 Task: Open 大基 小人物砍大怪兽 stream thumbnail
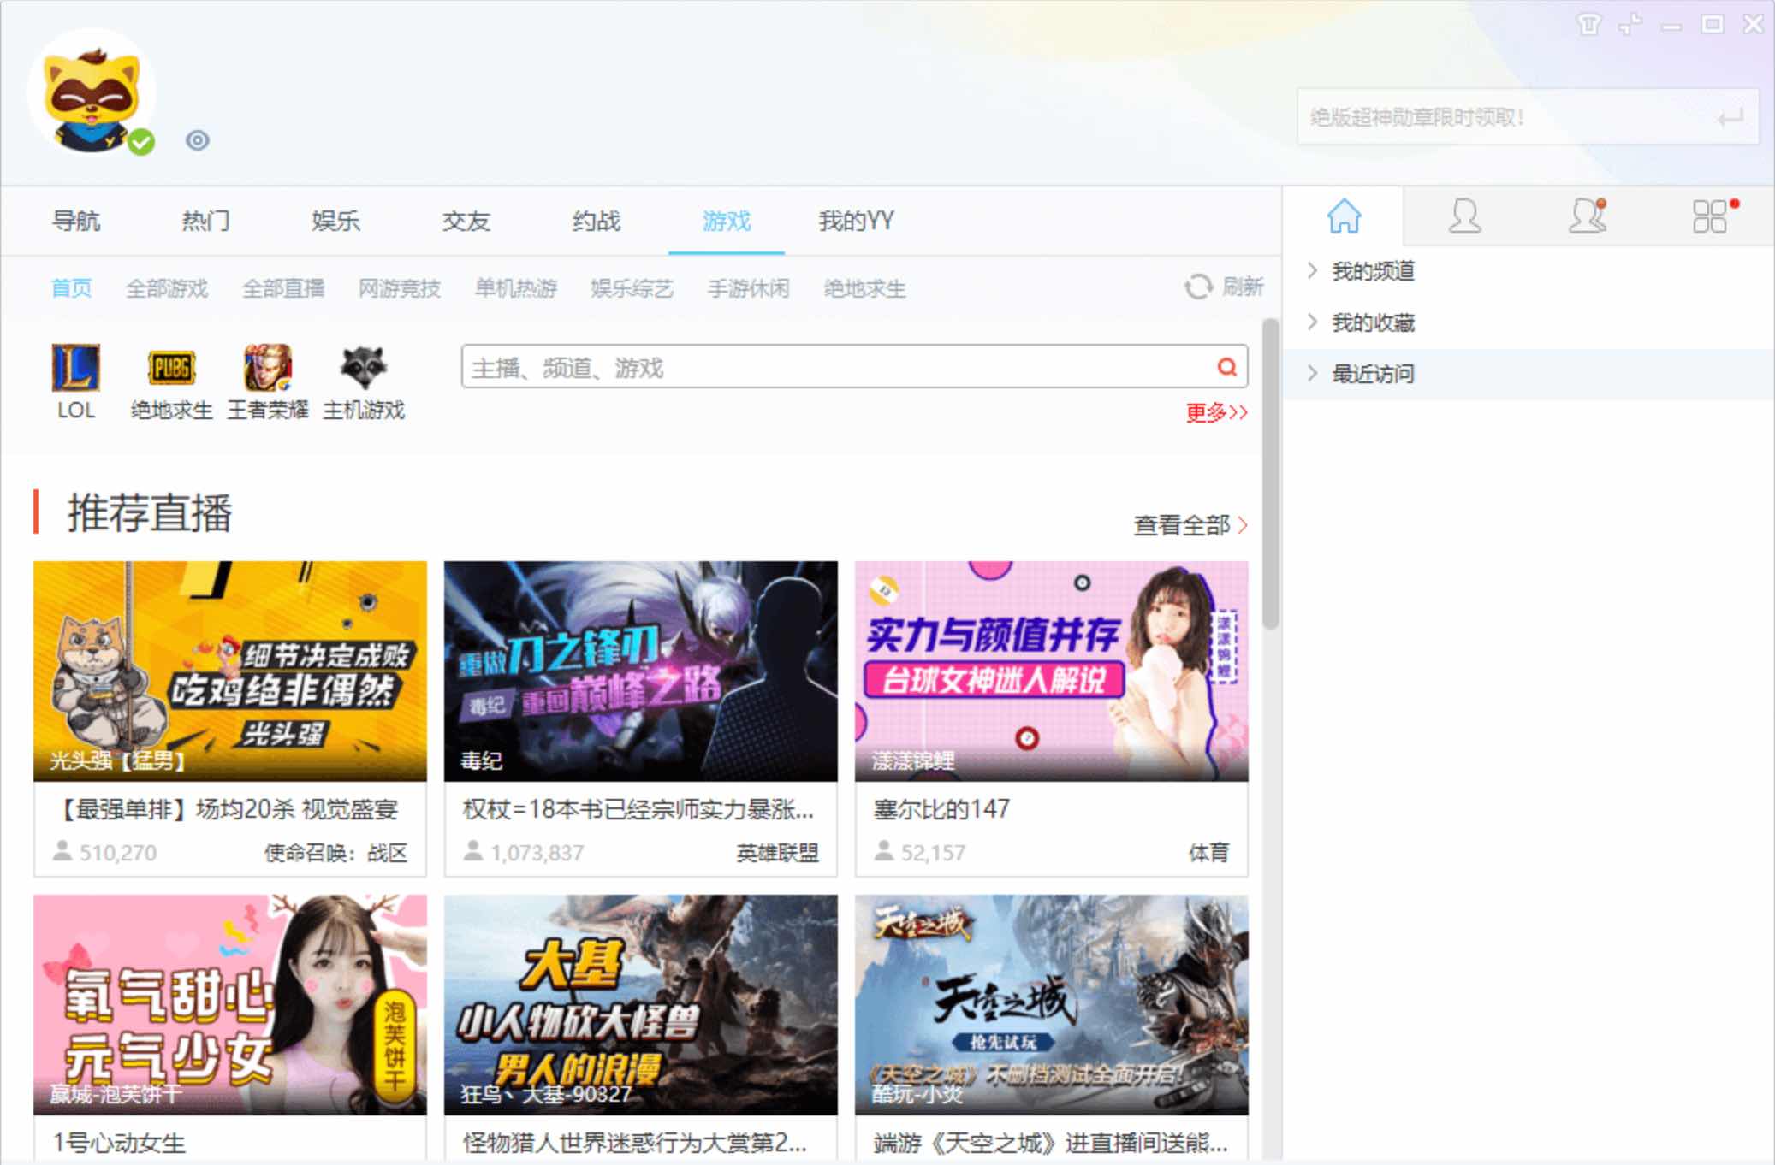coord(640,1004)
